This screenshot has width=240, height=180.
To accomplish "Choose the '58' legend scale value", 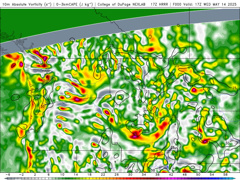I will 226,175.
